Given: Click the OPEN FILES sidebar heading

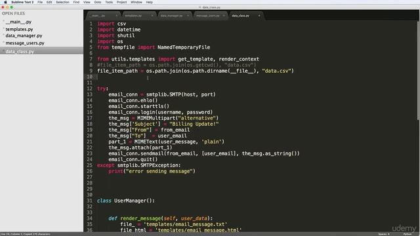Looking at the screenshot, I should tap(13, 13).
